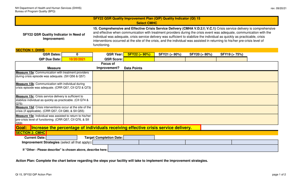Click the Focus of Improvement cell for Measure 15b
The width and height of the screenshot is (302, 183).
pos(108,87)
